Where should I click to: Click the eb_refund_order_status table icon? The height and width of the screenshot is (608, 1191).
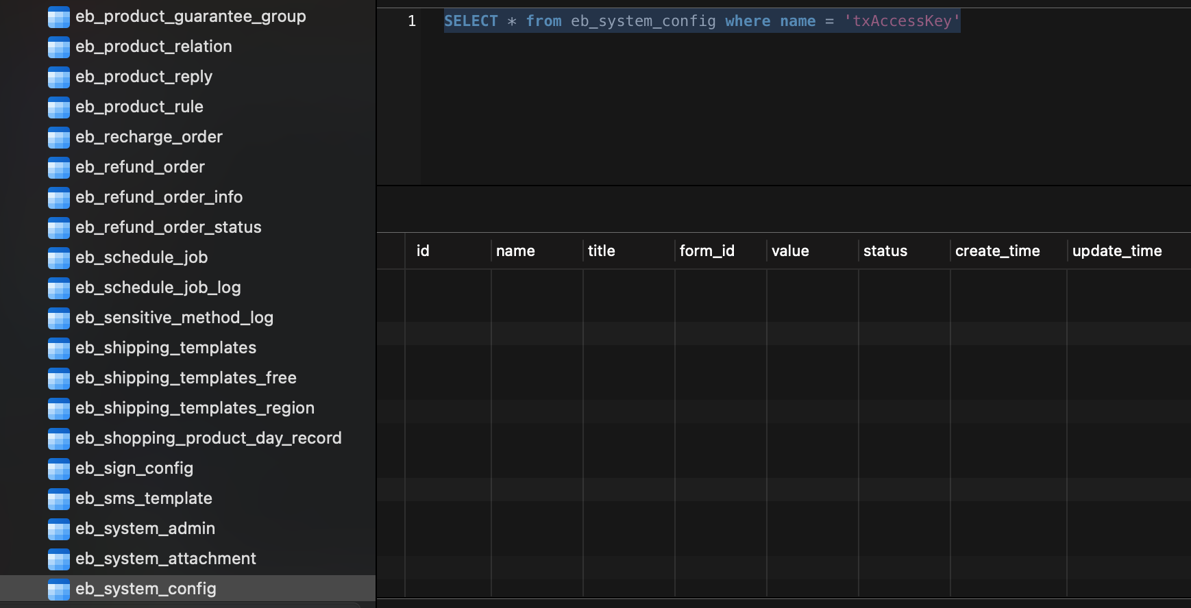(59, 228)
